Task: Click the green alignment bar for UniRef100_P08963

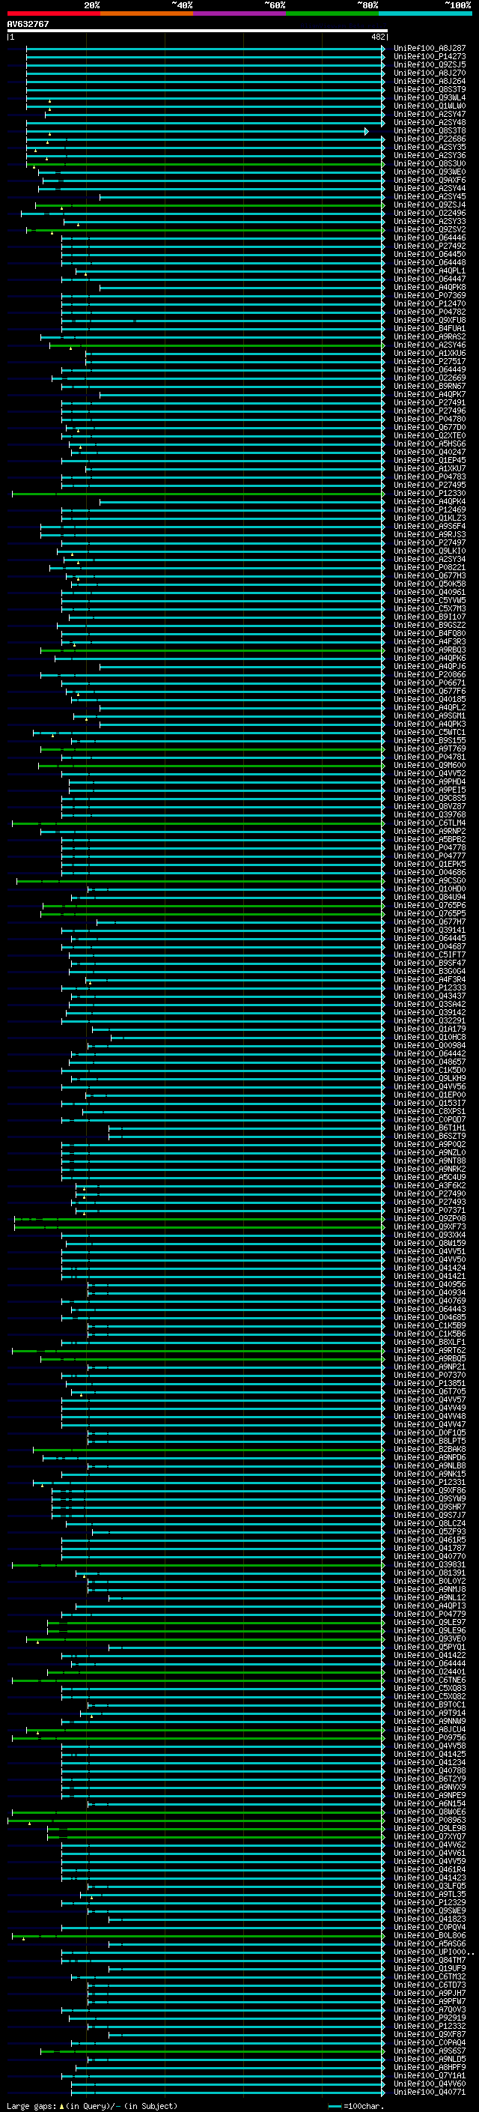Action: (197, 1820)
